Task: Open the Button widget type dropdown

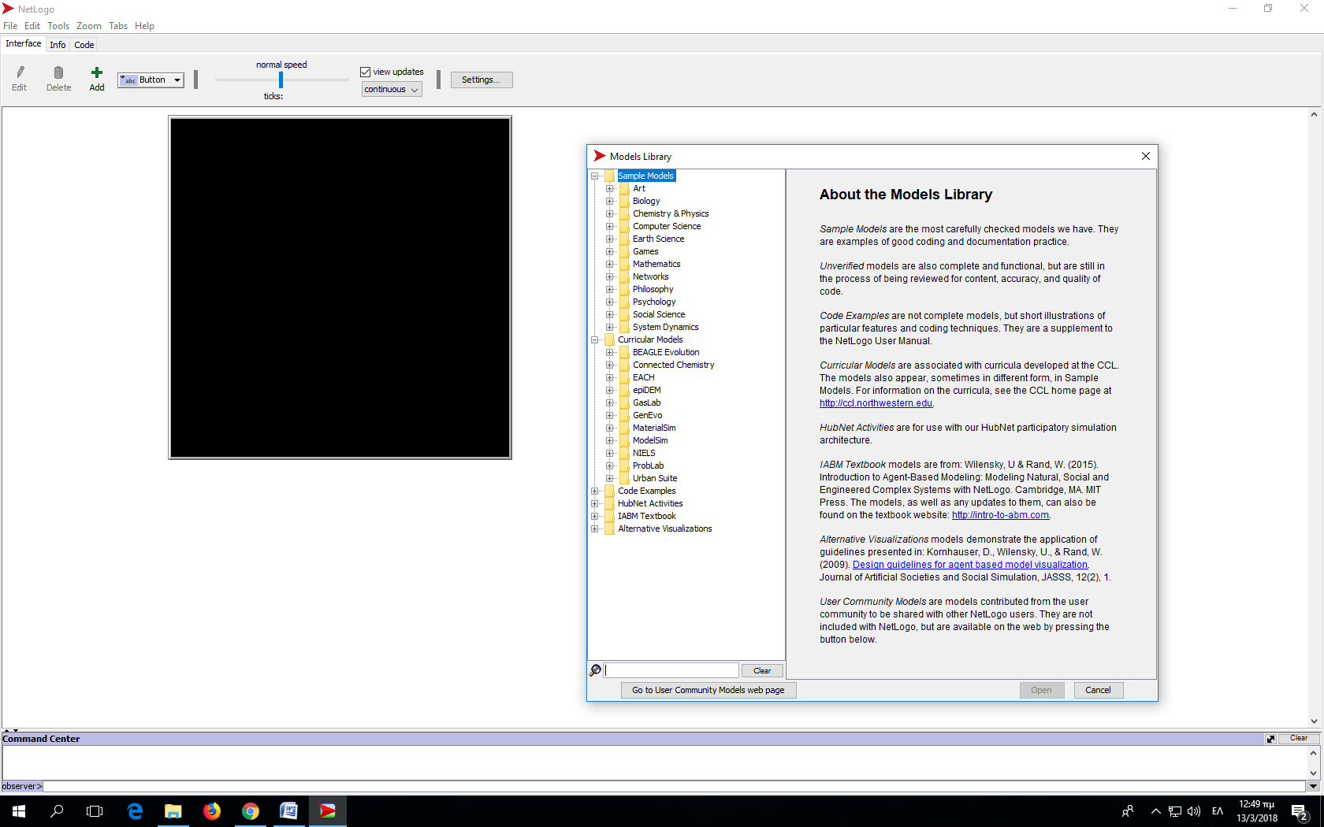Action: [x=151, y=80]
